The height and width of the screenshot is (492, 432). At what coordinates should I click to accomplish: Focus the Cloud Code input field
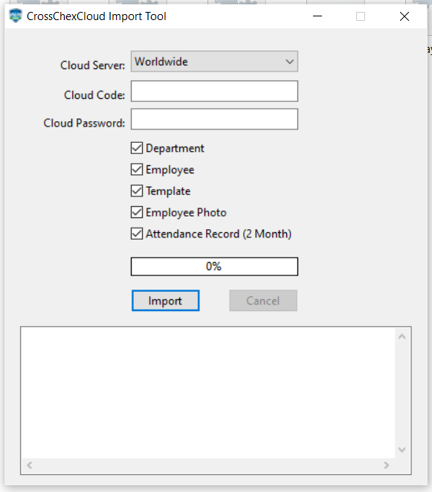point(214,91)
